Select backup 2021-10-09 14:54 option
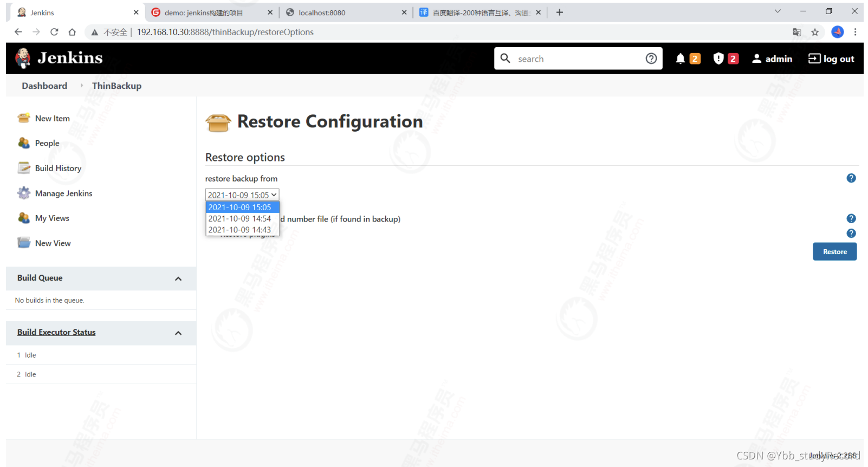This screenshot has height=467, width=868. pos(243,218)
